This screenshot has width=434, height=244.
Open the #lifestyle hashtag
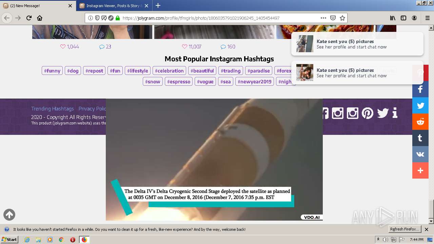[x=138, y=70]
